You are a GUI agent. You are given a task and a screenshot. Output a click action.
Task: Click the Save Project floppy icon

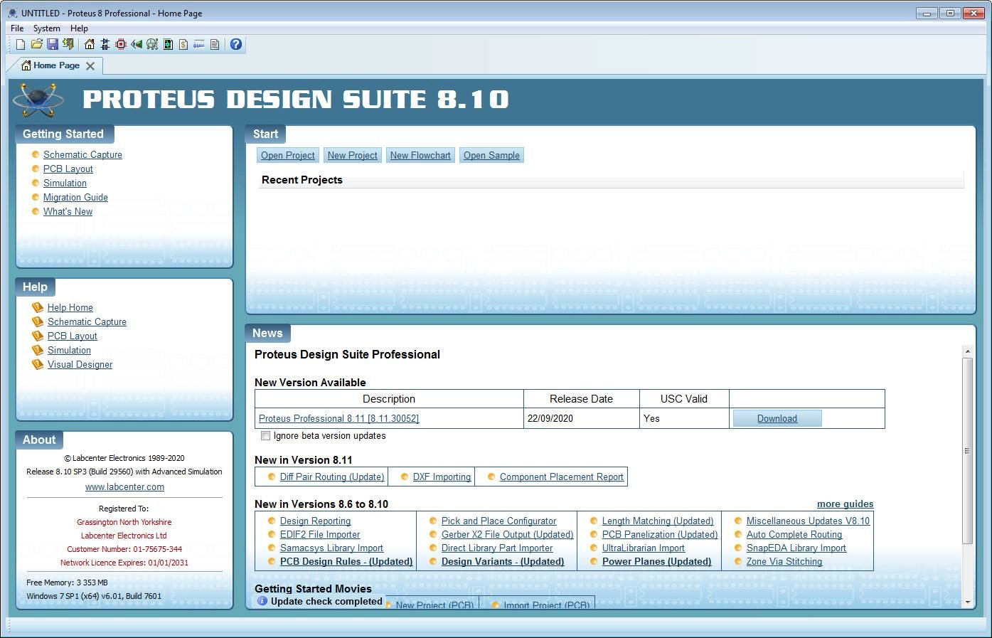coord(53,45)
